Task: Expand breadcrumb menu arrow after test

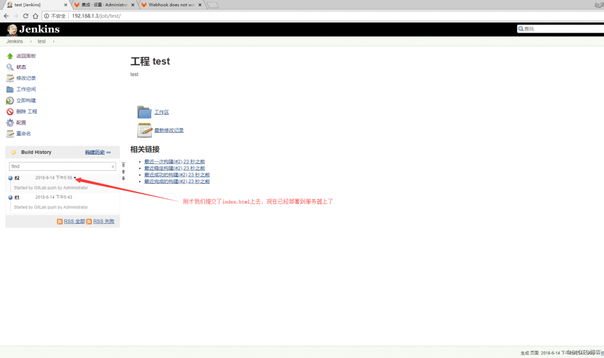Action: point(54,42)
